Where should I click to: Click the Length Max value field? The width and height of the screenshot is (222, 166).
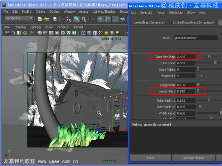(186, 92)
